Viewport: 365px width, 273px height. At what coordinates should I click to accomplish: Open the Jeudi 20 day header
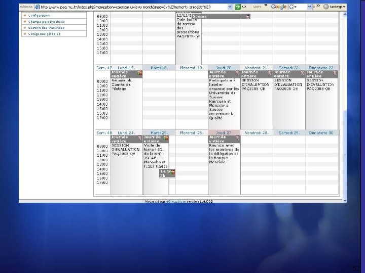(x=224, y=68)
